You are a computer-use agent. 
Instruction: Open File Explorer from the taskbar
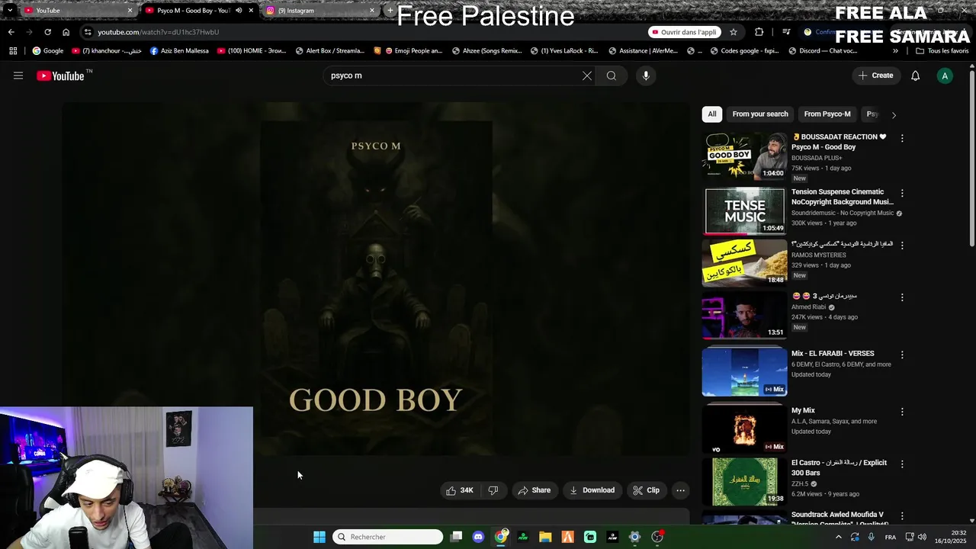[x=545, y=537]
